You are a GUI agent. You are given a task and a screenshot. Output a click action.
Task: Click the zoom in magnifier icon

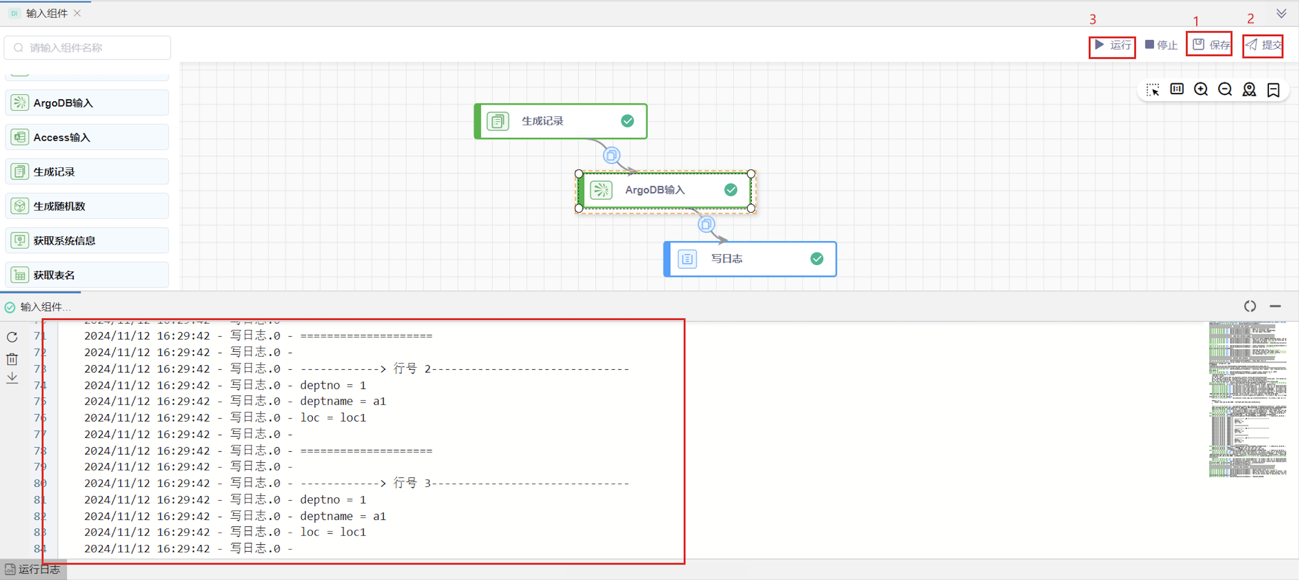[x=1201, y=90]
